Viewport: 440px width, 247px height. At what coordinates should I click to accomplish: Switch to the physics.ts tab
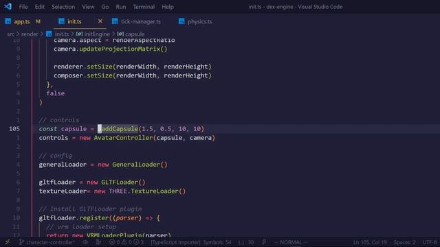click(x=200, y=21)
